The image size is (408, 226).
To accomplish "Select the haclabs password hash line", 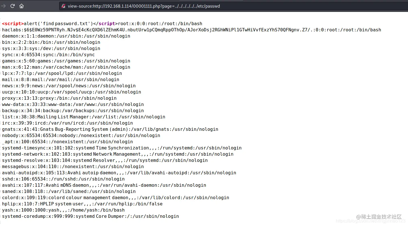I will point(191,30).
